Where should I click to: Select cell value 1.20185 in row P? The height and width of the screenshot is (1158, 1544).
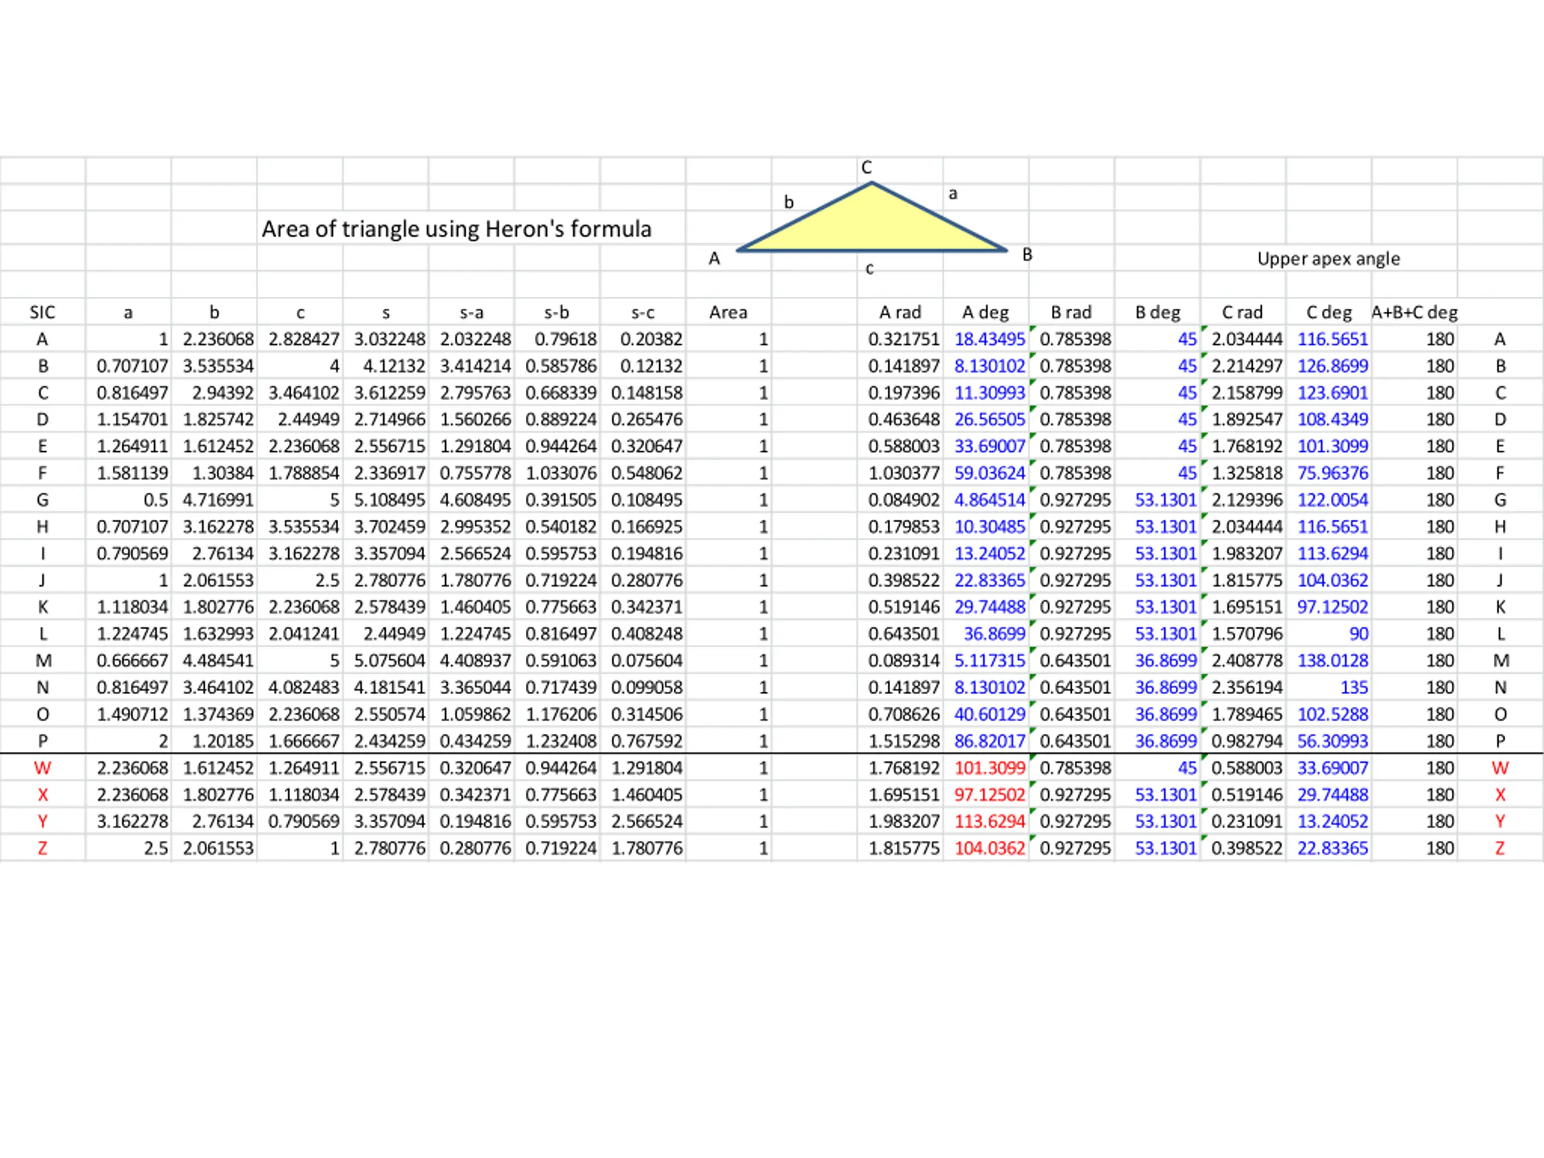pos(223,741)
